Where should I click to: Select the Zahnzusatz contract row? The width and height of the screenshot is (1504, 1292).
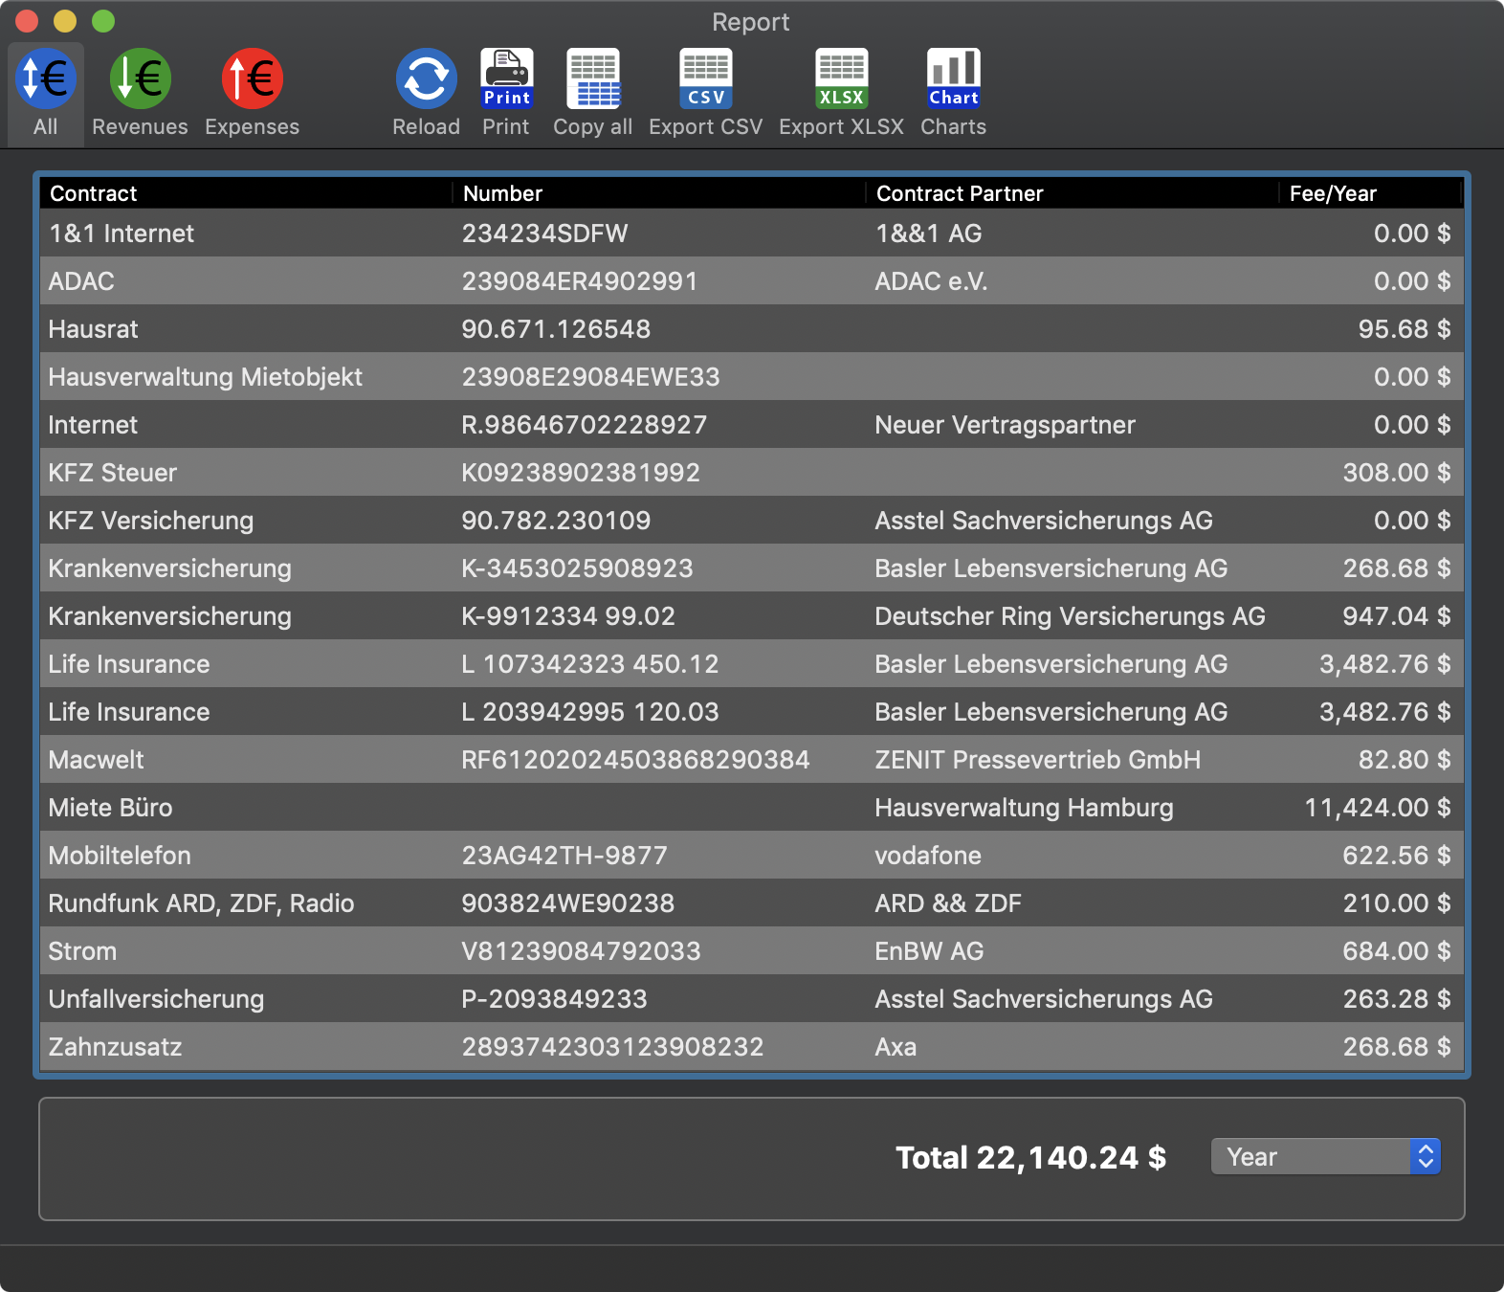pos(752,1046)
